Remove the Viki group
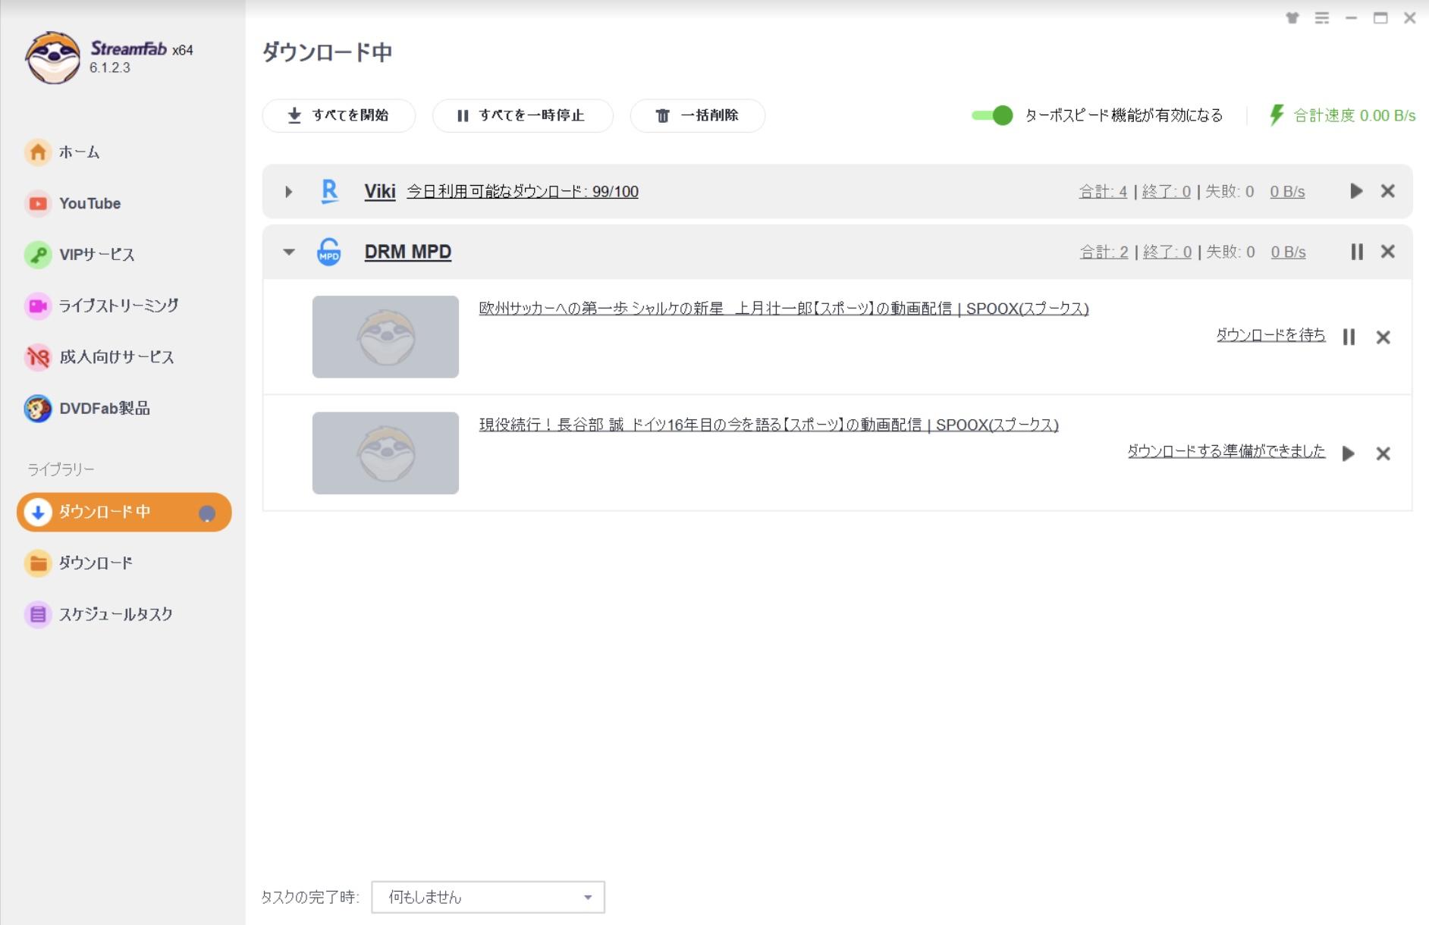Image resolution: width=1429 pixels, height=925 pixels. (x=1387, y=191)
